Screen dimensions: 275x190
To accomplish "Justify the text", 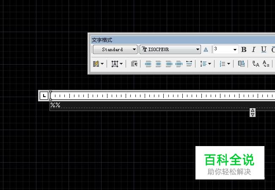I will 179,64.
